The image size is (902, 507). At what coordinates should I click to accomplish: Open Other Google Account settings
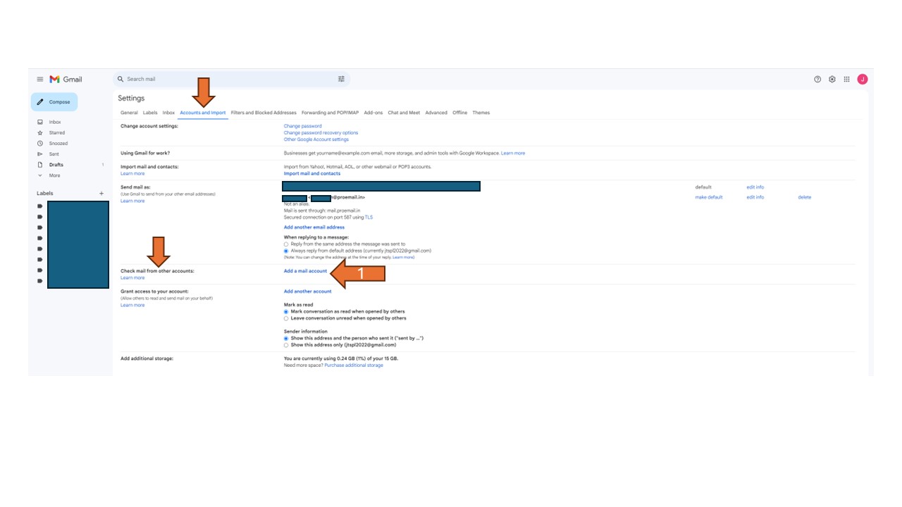point(316,139)
